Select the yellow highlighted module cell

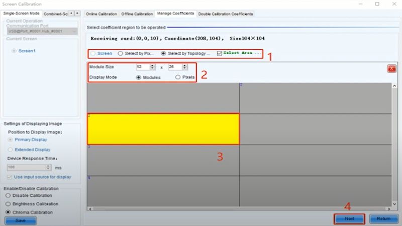pyautogui.click(x=163, y=129)
